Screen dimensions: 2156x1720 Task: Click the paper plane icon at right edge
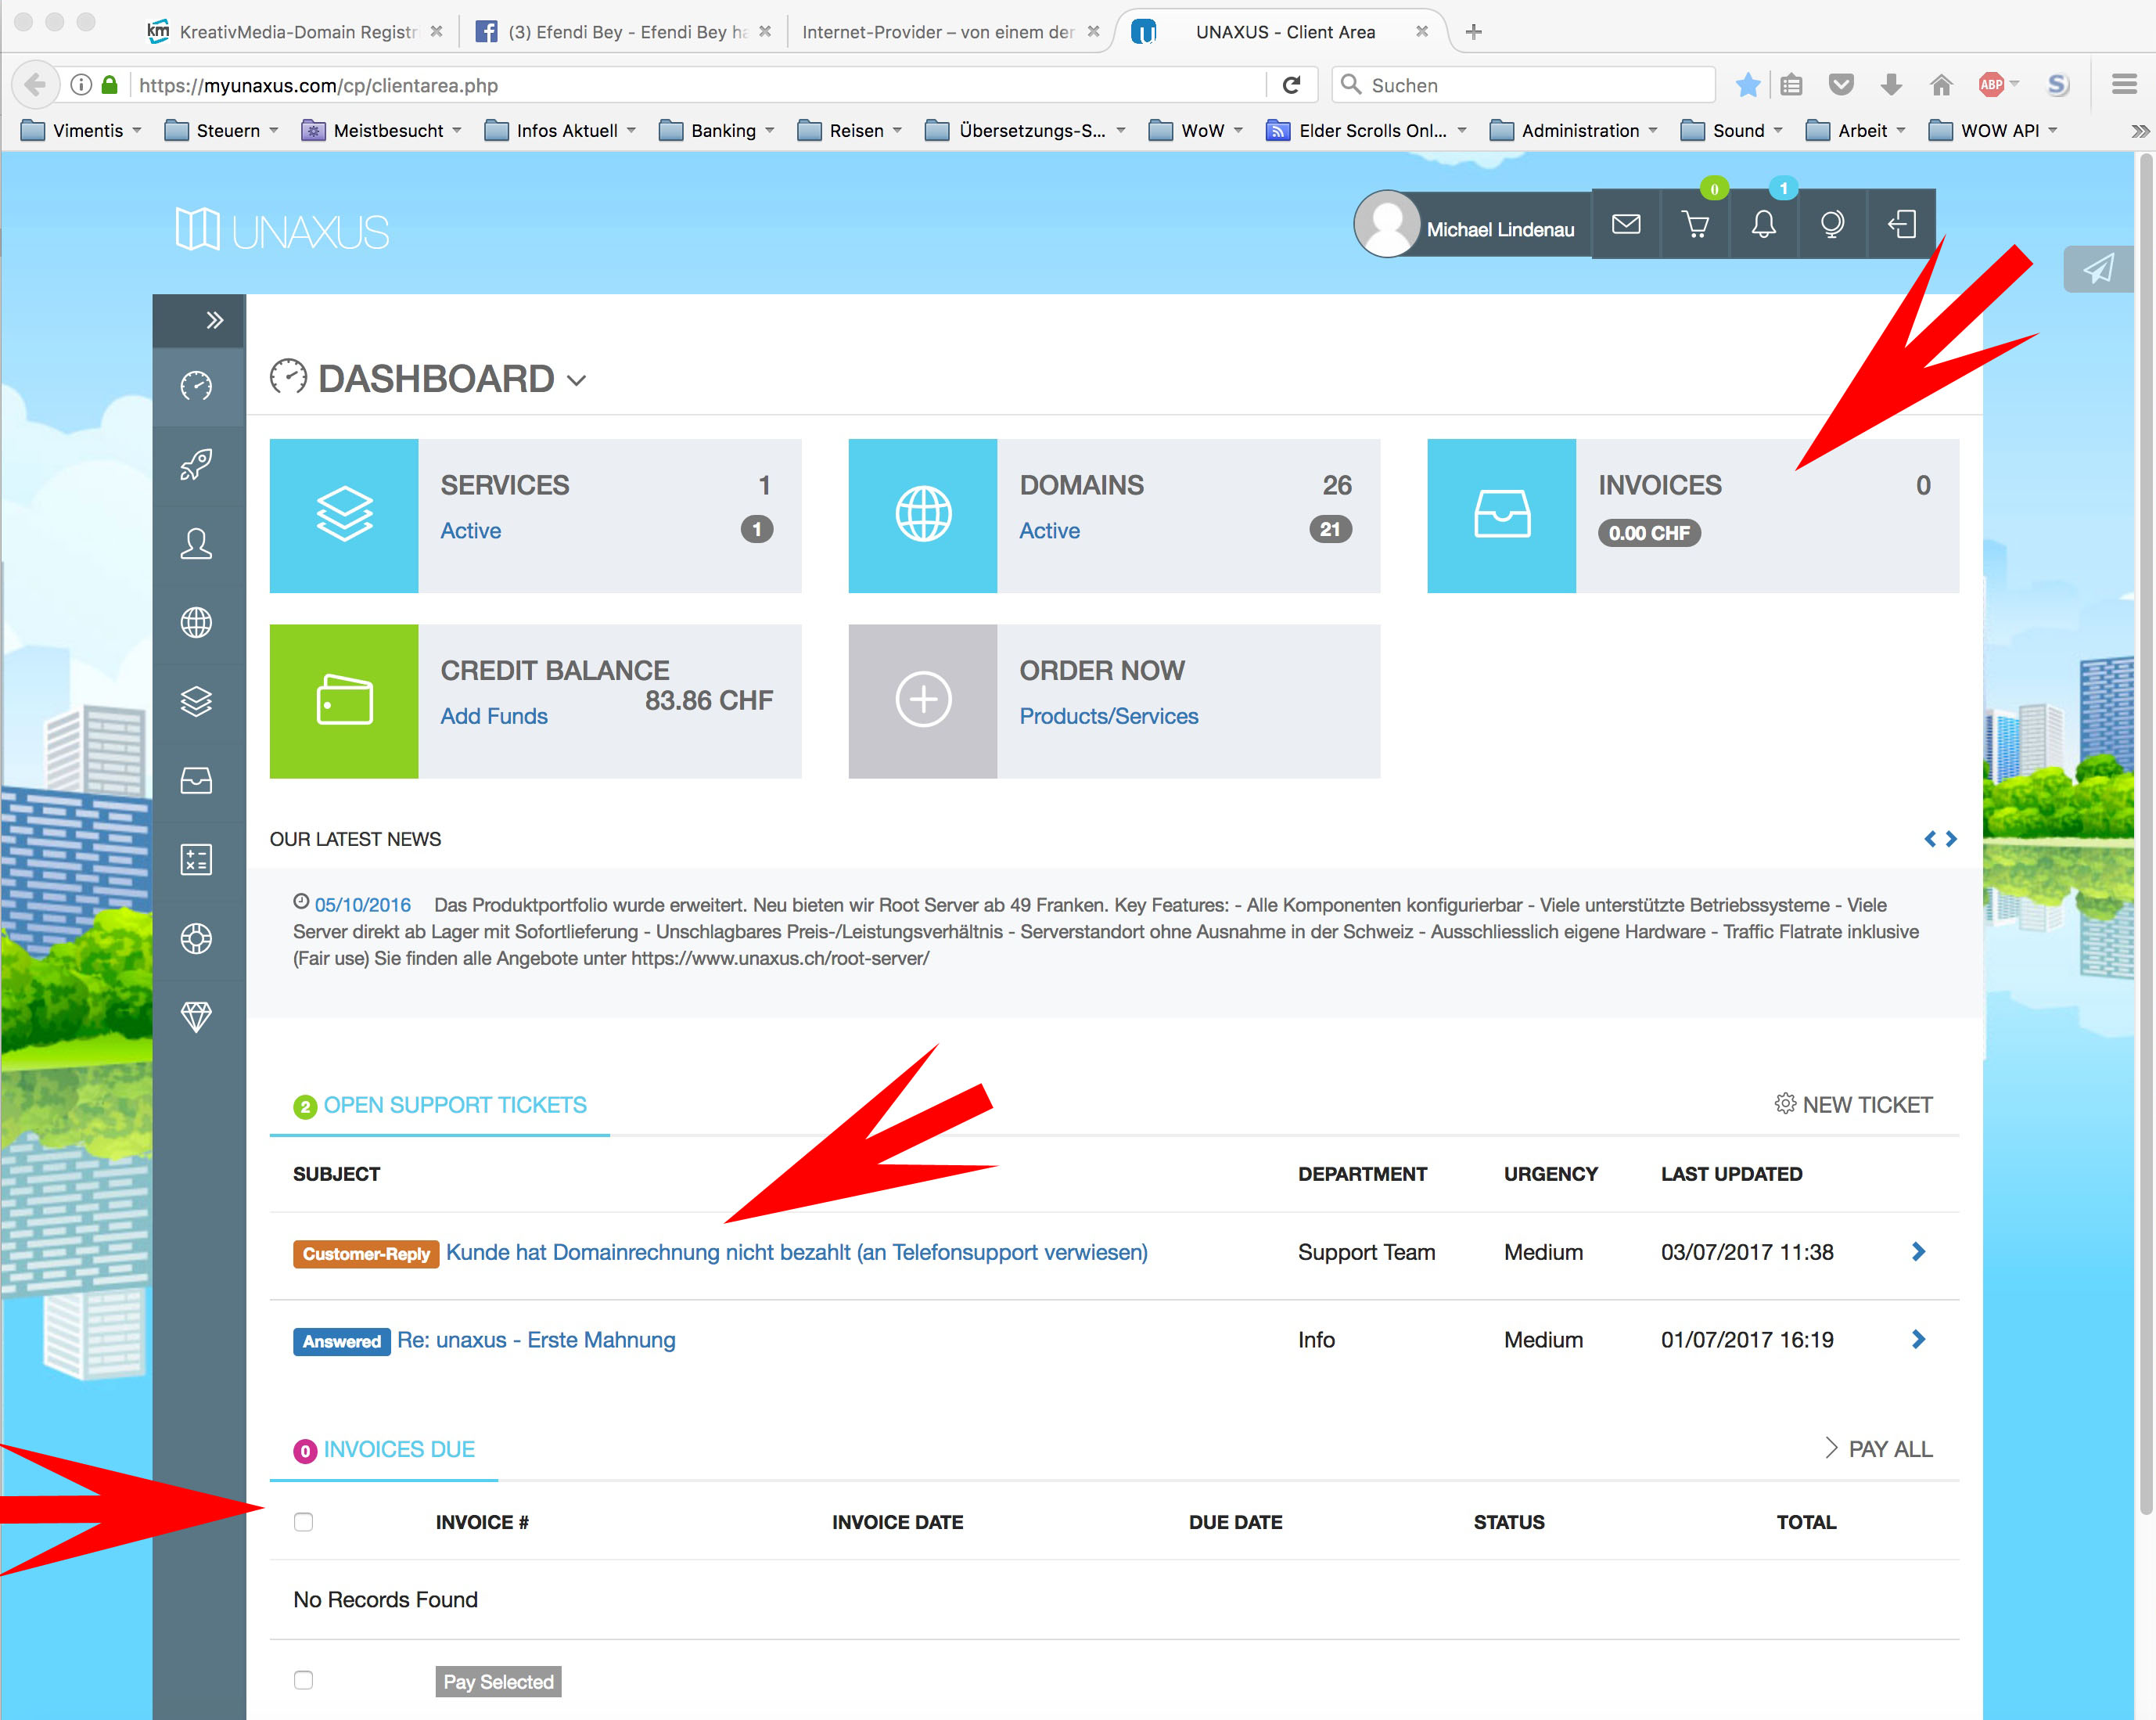(x=2098, y=268)
